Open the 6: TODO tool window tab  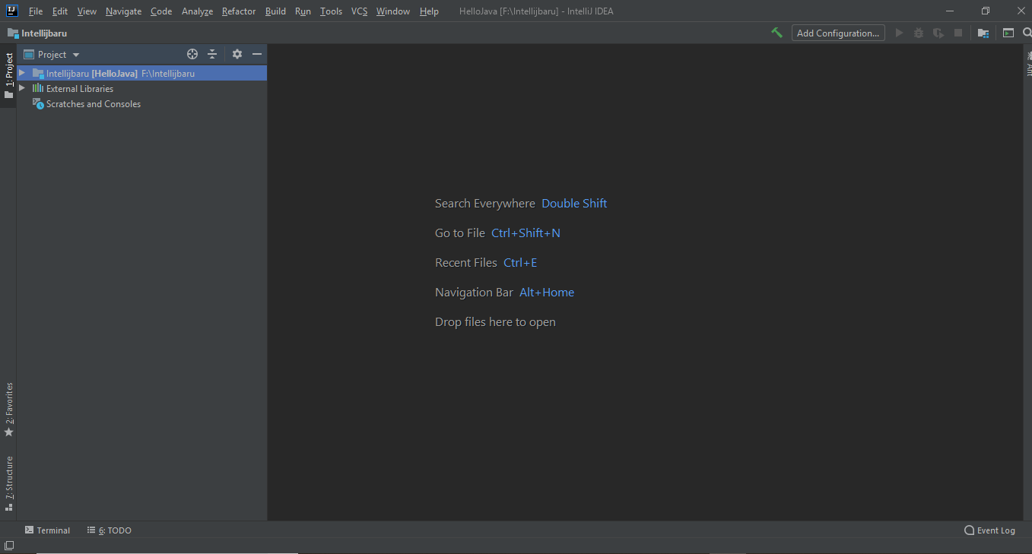pyautogui.click(x=110, y=530)
